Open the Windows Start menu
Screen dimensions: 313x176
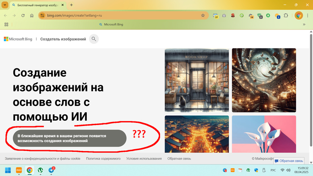(8, 170)
